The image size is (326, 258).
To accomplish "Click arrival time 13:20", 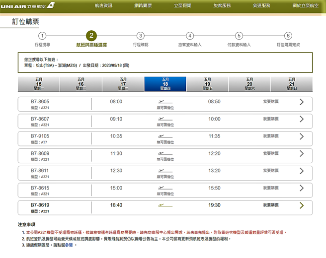I will click(x=214, y=170).
